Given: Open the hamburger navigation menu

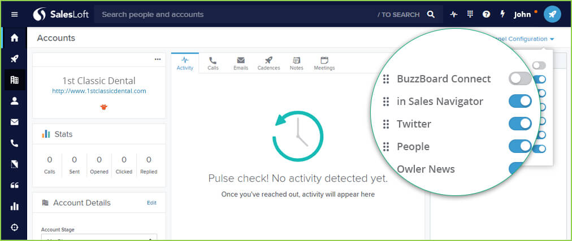Looking at the screenshot, I should [x=15, y=15].
